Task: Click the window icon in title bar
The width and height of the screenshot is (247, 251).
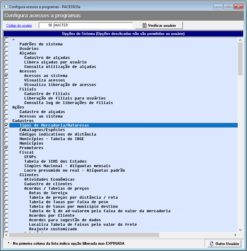Action: [5, 7]
